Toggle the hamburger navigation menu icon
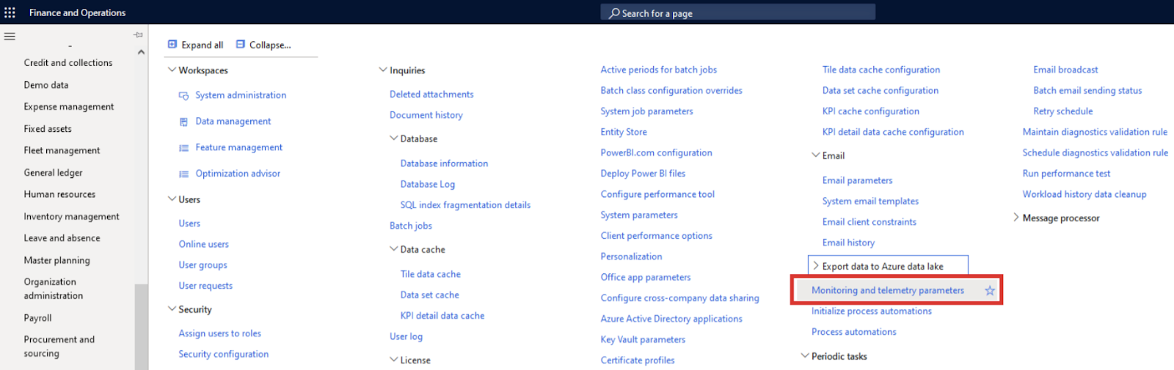Viewport: 1174px width, 370px height. click(10, 36)
